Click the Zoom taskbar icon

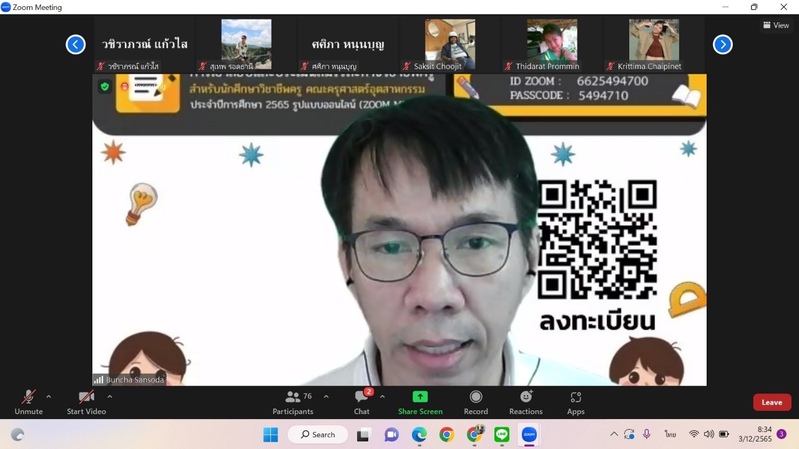pyautogui.click(x=529, y=434)
